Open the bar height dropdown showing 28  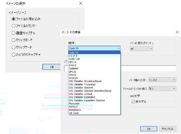pyautogui.click(x=141, y=49)
